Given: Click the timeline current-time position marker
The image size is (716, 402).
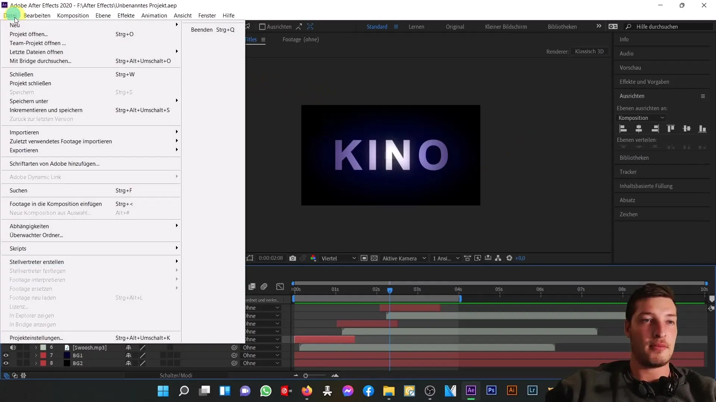Looking at the screenshot, I should [x=389, y=289].
